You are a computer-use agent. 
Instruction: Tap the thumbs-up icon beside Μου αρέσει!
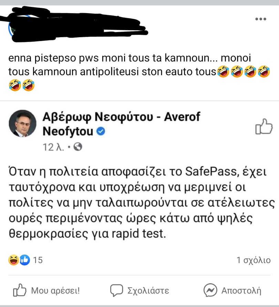click(x=19, y=290)
